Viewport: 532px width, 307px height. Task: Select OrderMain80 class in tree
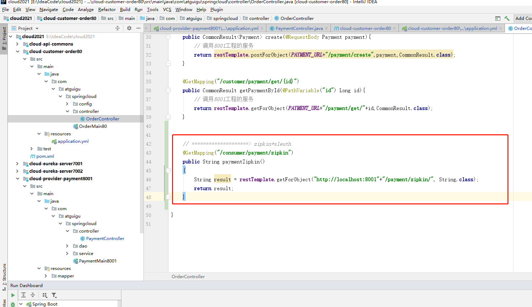(93, 126)
